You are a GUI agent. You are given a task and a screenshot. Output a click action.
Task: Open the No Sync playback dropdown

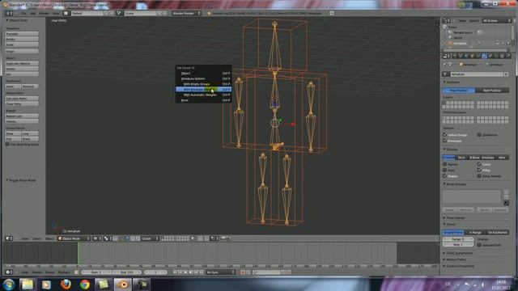[220, 272]
